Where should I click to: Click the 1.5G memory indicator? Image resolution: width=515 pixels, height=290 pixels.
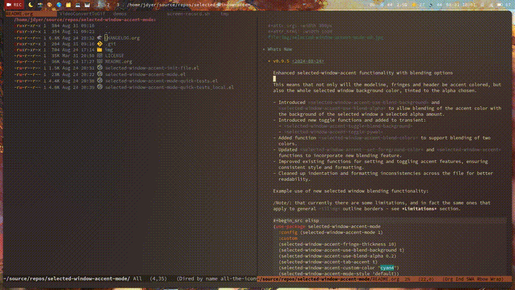point(402,5)
